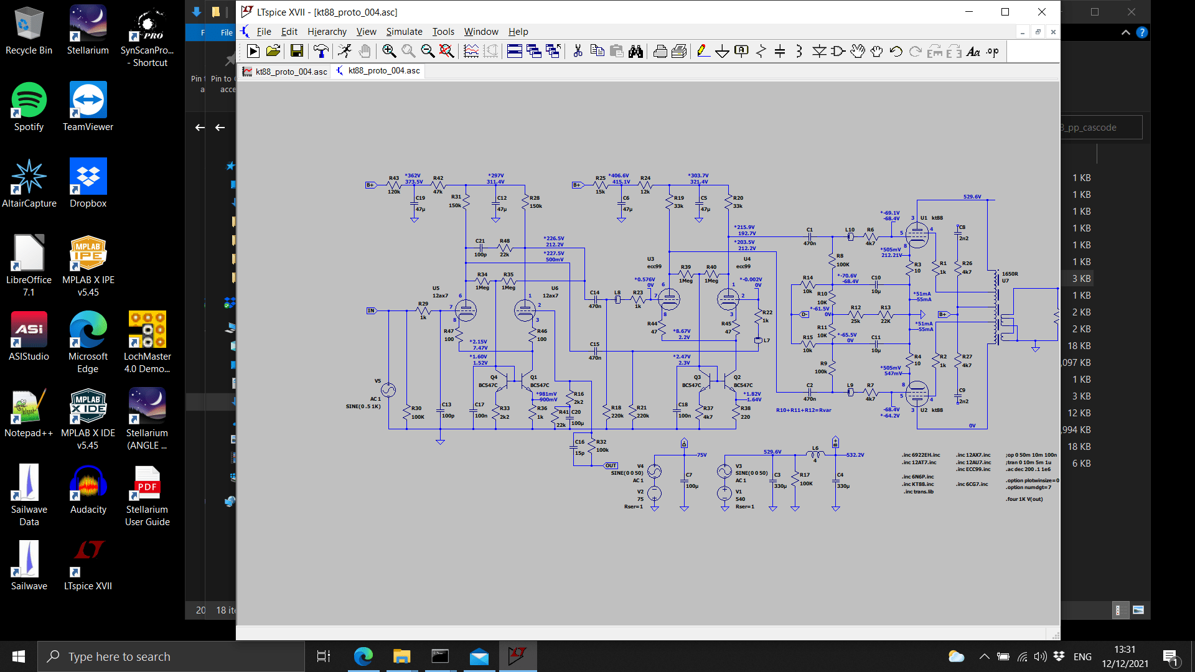Open the Component gate symbol browser
This screenshot has width=1195, height=672.
pyautogui.click(x=838, y=52)
